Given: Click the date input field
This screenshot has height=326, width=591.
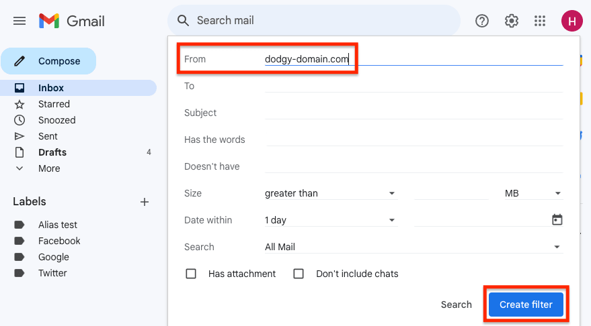Looking at the screenshot, I should [x=481, y=220].
